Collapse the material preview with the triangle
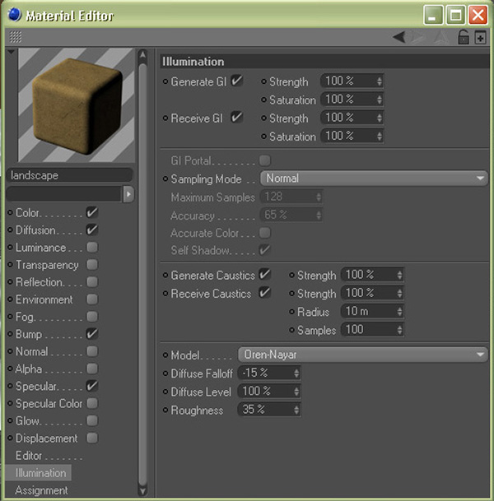The image size is (494, 501). click(x=11, y=53)
